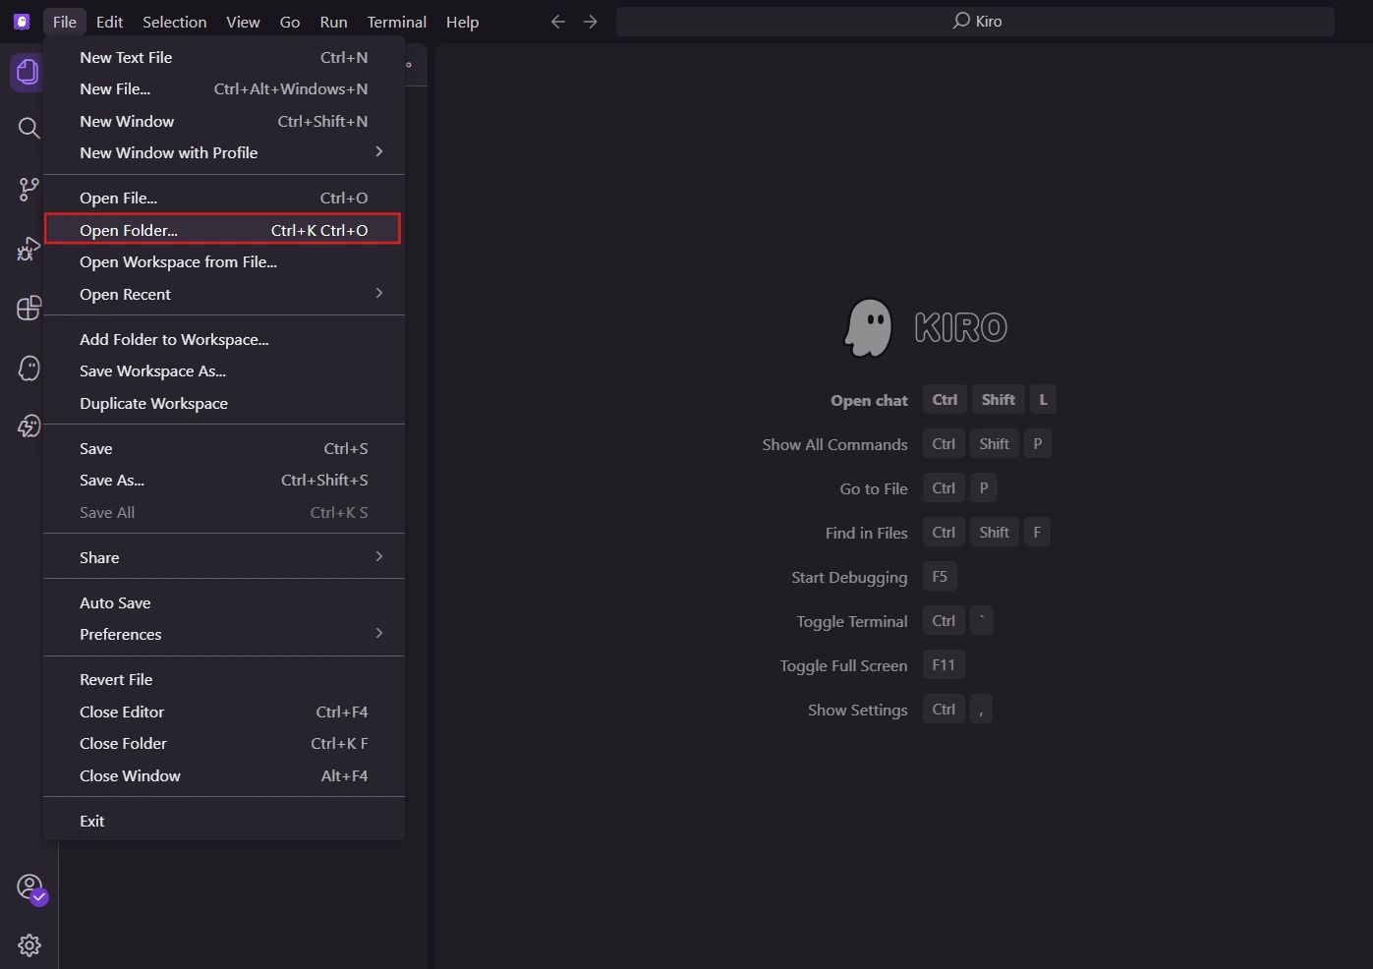Click Find in Files shortcut label
Screen dimensions: 1373x969
[866, 533]
